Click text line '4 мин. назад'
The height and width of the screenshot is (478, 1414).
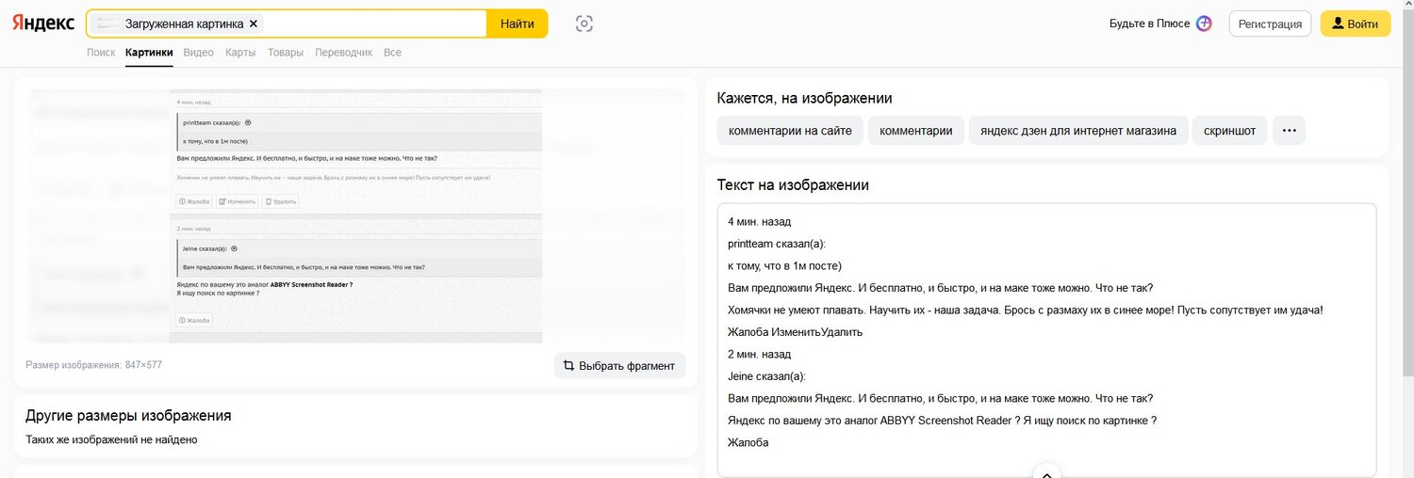(x=760, y=222)
